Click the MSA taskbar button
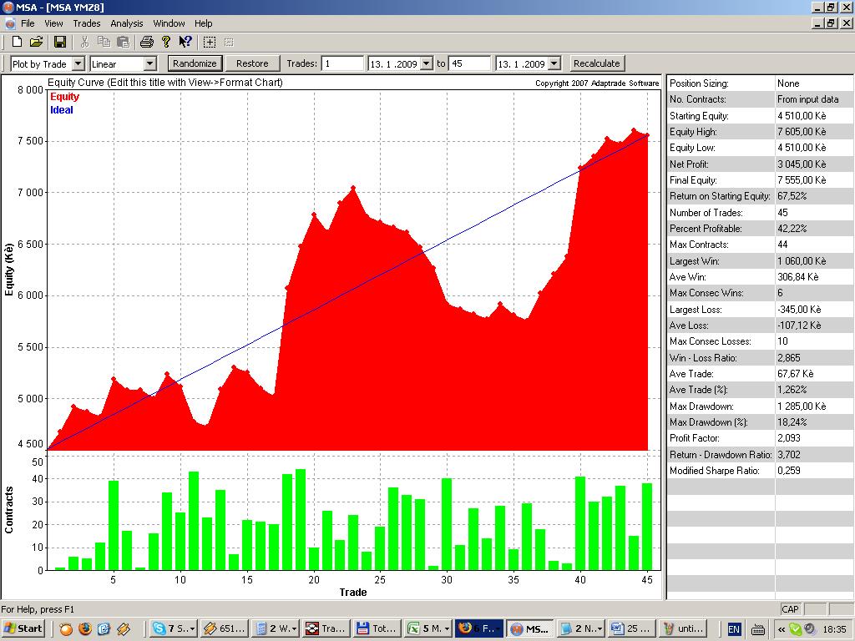The width and height of the screenshot is (855, 641). tap(530, 628)
